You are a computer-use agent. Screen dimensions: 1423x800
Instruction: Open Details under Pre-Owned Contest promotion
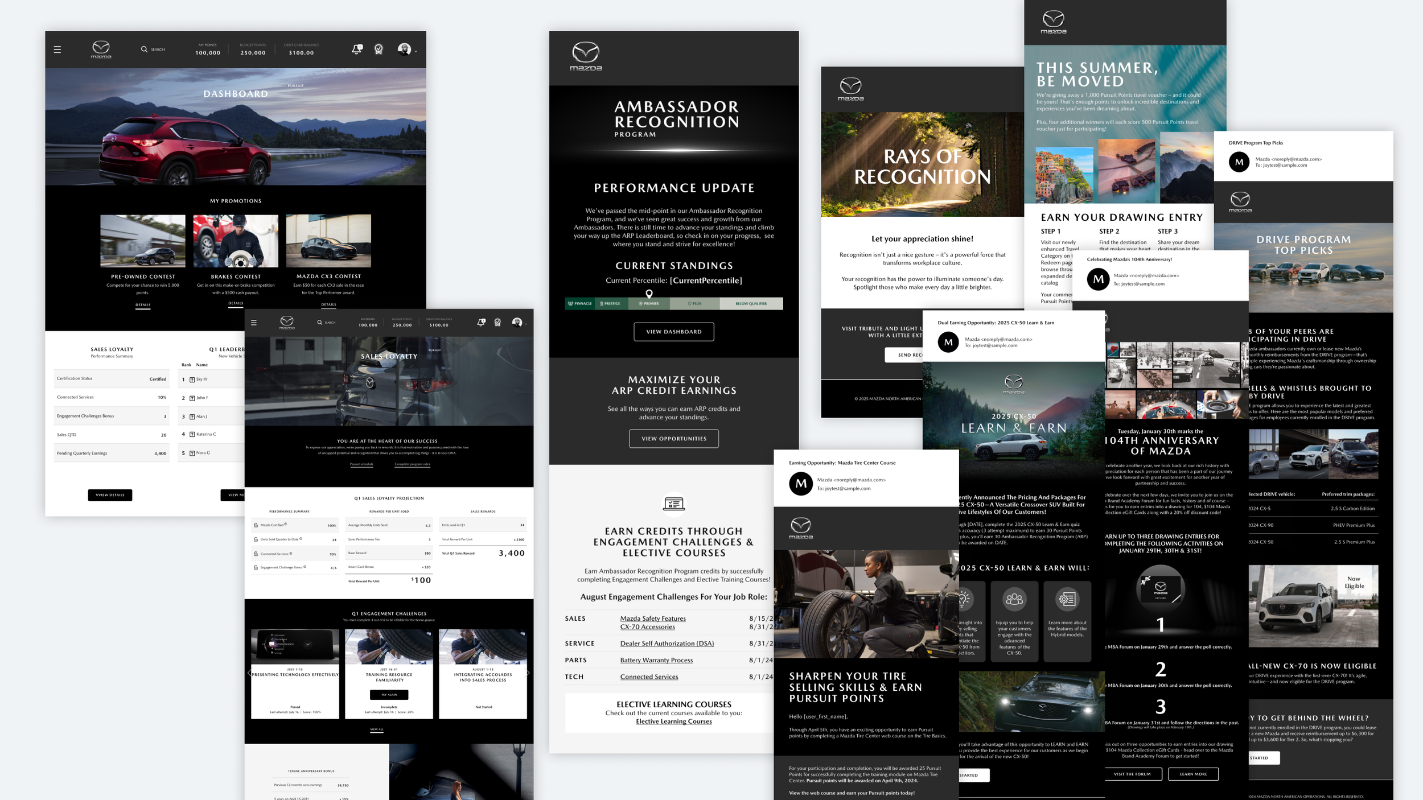pyautogui.click(x=143, y=305)
